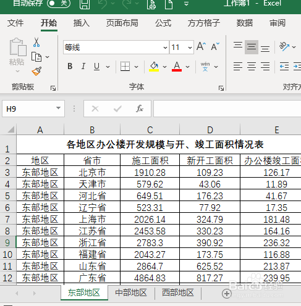The width and height of the screenshot is (301, 306).
Task: Click the Cut scissors icon
Action: click(36, 42)
